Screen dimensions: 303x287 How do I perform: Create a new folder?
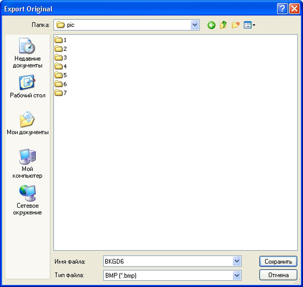click(x=236, y=25)
